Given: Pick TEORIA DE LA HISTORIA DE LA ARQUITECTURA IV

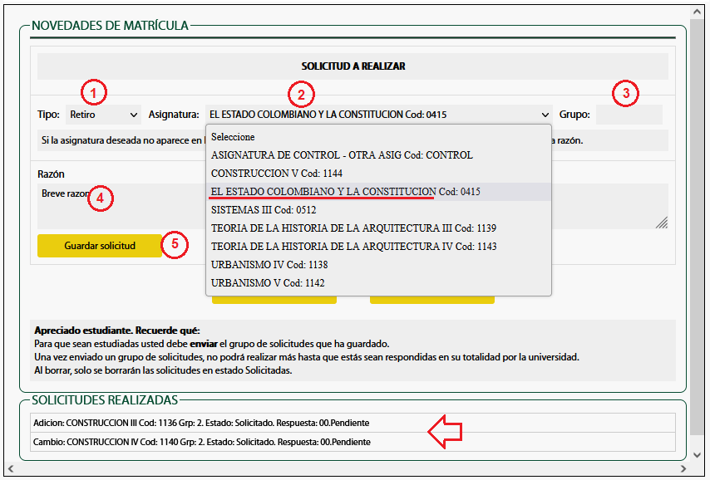Looking at the screenshot, I should tap(378, 247).
